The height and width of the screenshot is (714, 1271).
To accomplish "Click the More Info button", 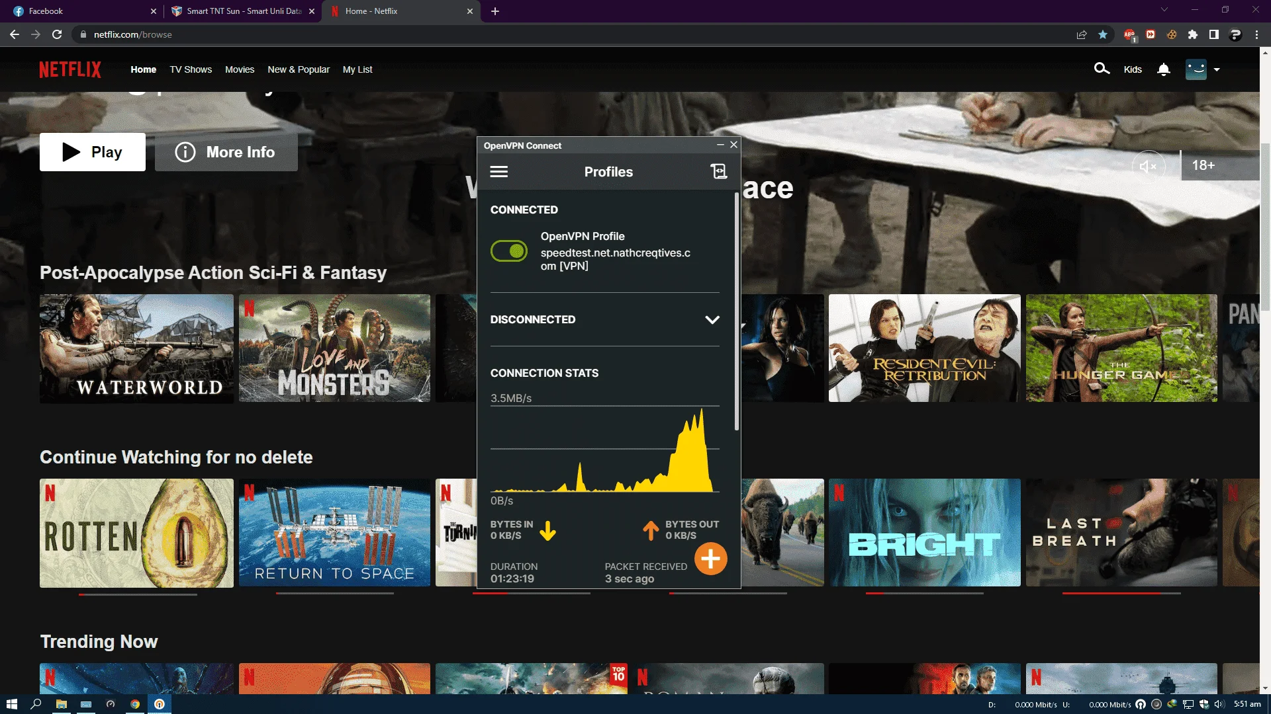I will pos(226,152).
